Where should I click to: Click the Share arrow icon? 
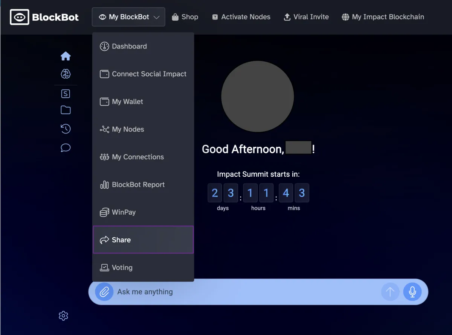(104, 240)
